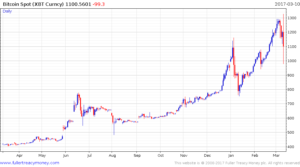
Task: Click the Apr month axis label
Action: 20,156
